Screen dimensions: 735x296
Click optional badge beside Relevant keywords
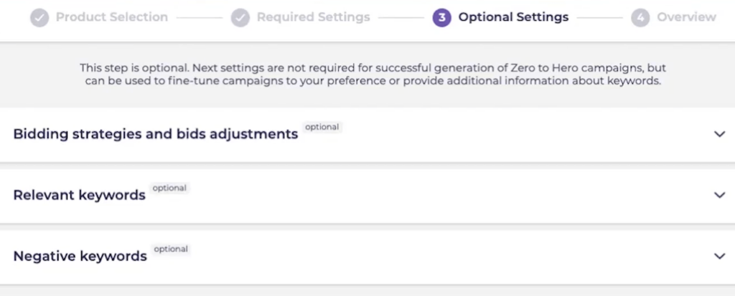169,188
